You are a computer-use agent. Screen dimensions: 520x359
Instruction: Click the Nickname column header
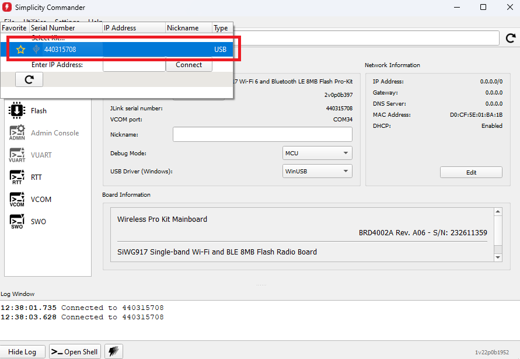pyautogui.click(x=187, y=28)
